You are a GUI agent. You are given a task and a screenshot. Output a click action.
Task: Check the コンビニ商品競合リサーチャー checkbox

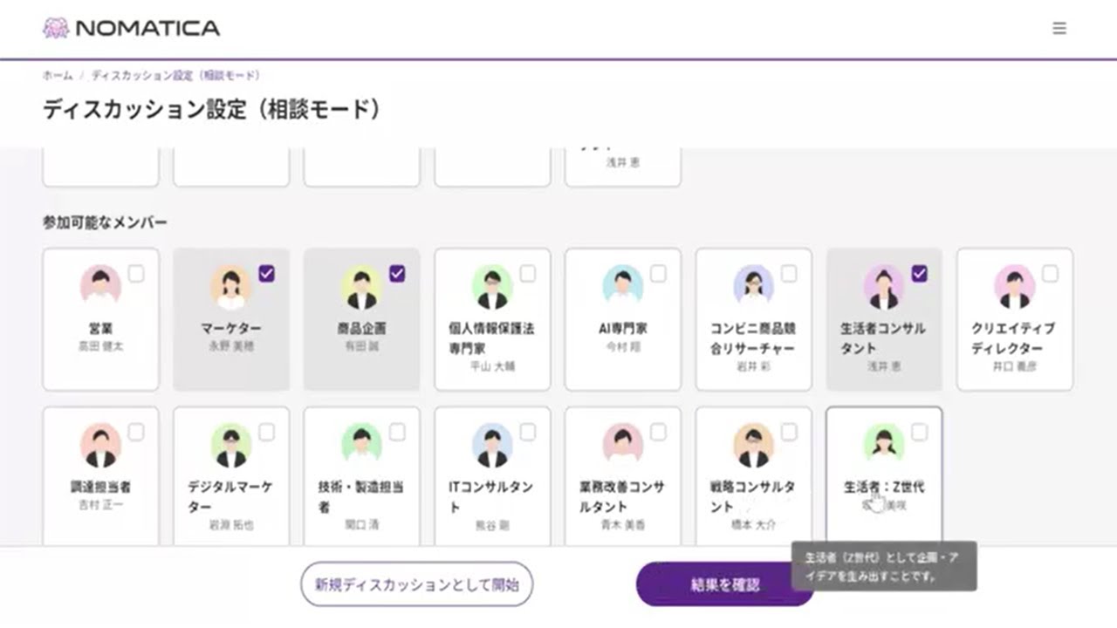pyautogui.click(x=789, y=274)
